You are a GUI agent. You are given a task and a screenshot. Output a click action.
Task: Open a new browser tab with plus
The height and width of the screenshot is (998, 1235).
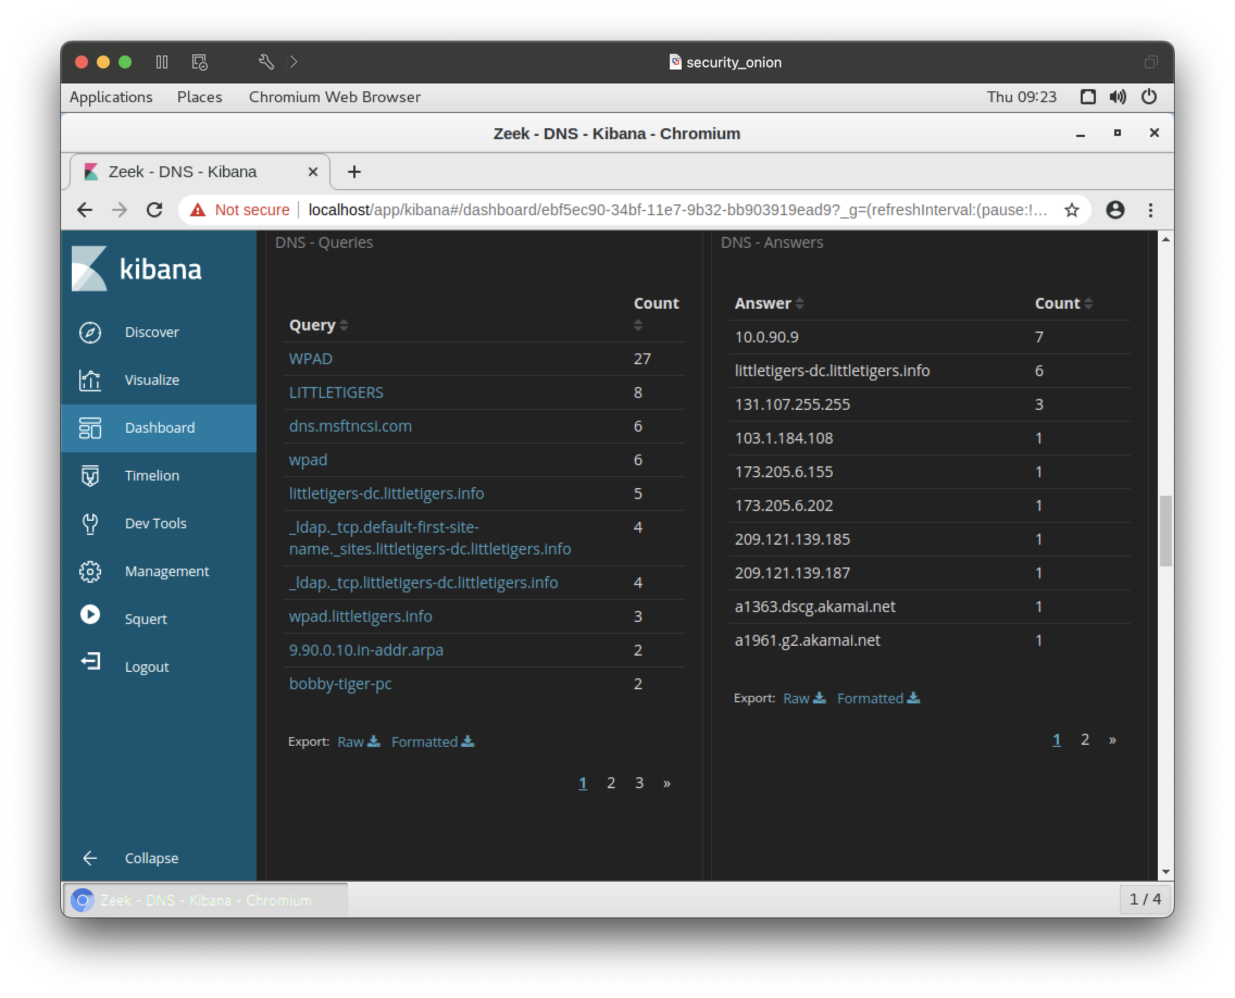click(354, 172)
